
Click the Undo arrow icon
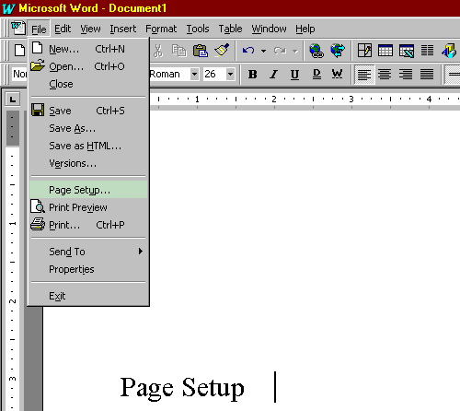point(248,51)
